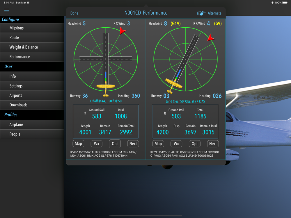Tap the Total 1185 landing distance
The height and width of the screenshot is (218, 291).
(200, 116)
